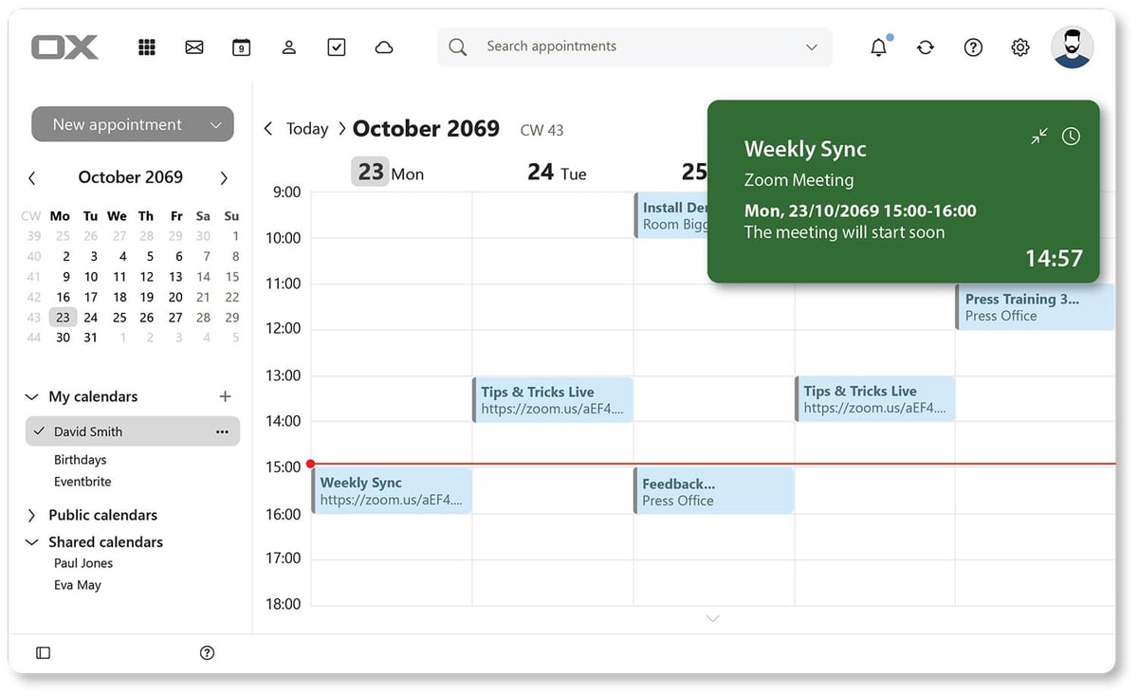
Task: Select the Calendar app icon
Action: click(x=241, y=46)
